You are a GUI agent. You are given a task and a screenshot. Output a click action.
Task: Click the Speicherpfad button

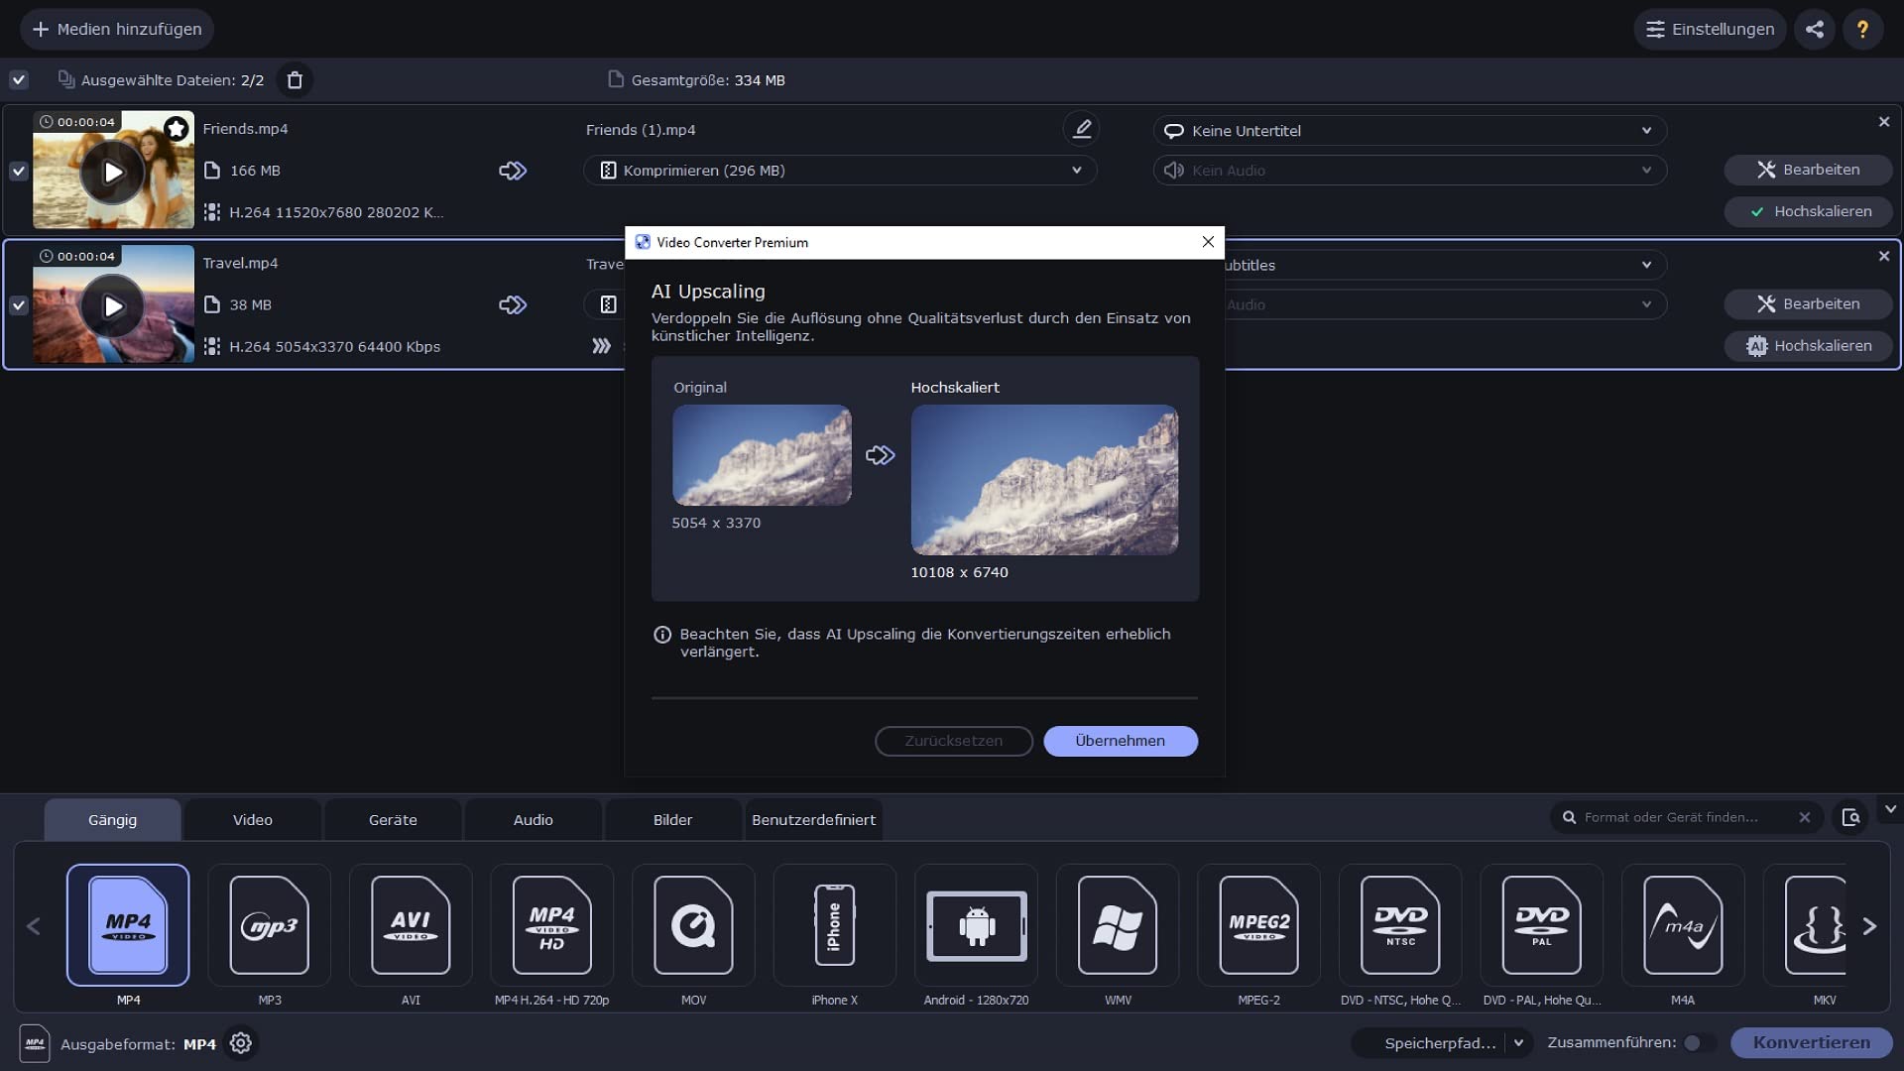[x=1430, y=1043]
